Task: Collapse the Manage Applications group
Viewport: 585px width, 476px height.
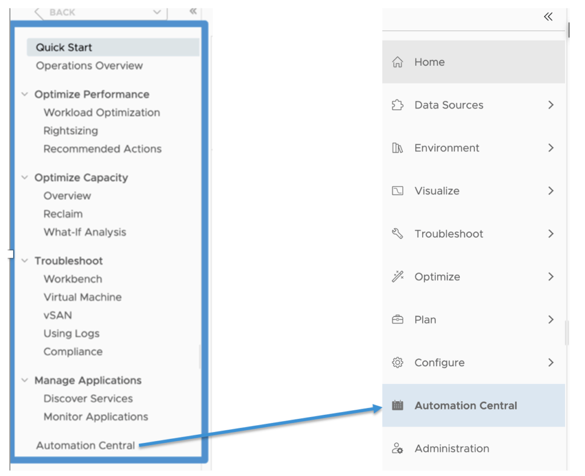Action: tap(25, 380)
